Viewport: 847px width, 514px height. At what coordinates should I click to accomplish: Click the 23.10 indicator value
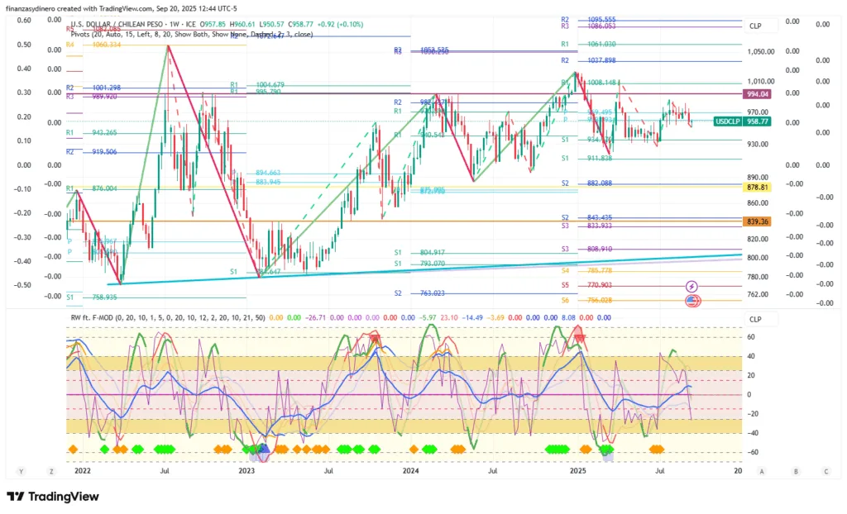click(449, 317)
